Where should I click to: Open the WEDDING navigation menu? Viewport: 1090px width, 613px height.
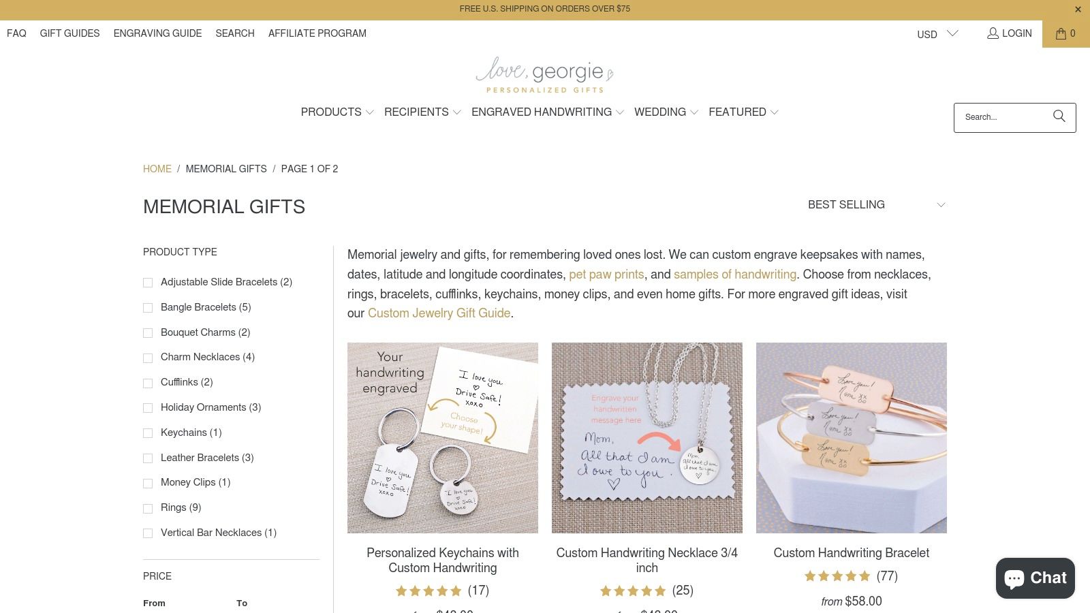pyautogui.click(x=666, y=112)
